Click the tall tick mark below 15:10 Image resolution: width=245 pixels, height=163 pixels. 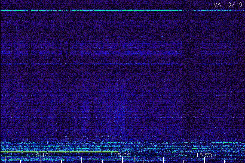(41, 160)
